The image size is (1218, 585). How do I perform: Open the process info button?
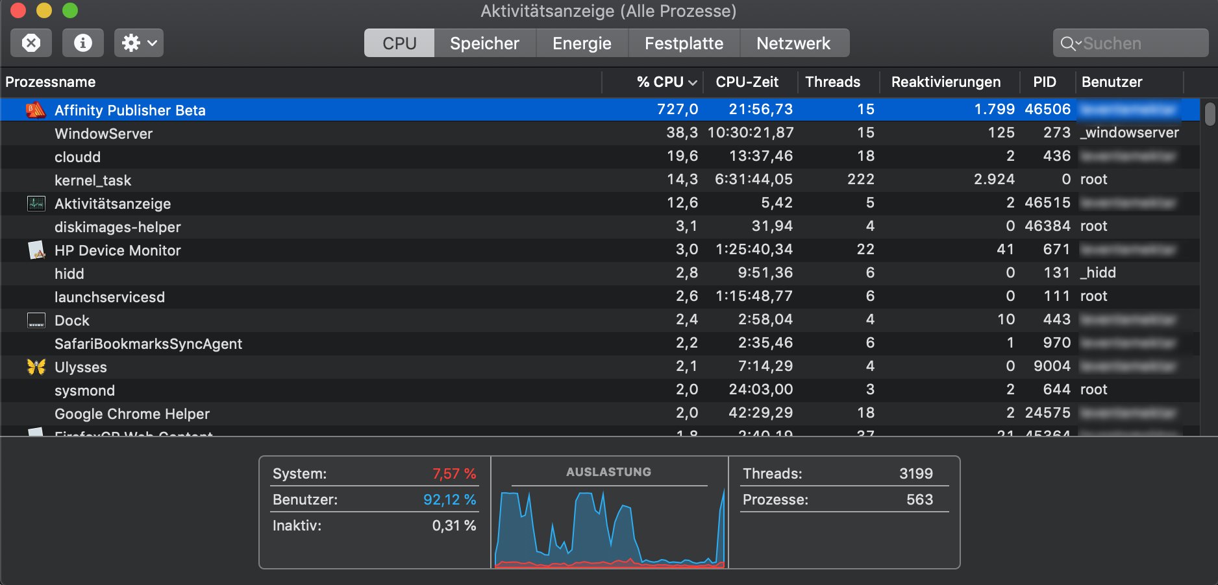(83, 43)
